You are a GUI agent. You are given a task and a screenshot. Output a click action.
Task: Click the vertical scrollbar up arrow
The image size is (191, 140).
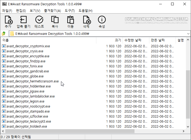tap(188, 40)
